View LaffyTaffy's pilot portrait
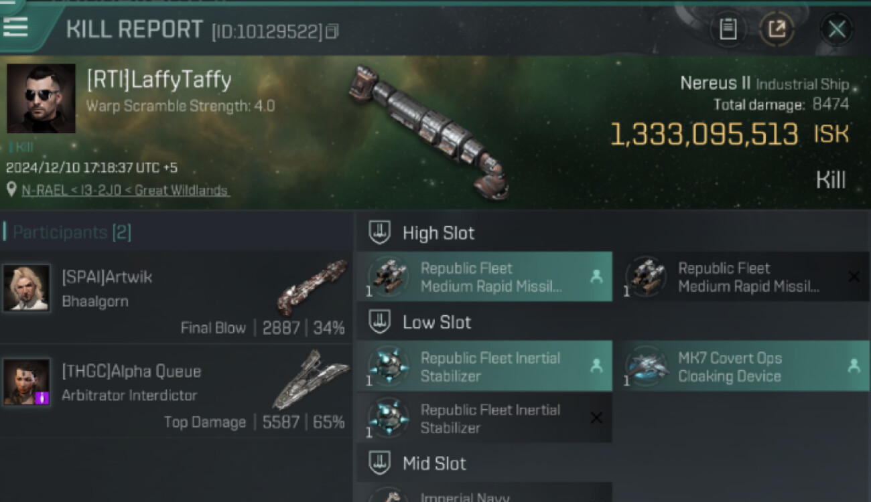 pos(41,98)
